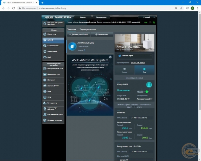The width and height of the screenshot is (201, 161).
Task: Open the Administration settings
Action: click(53, 109)
